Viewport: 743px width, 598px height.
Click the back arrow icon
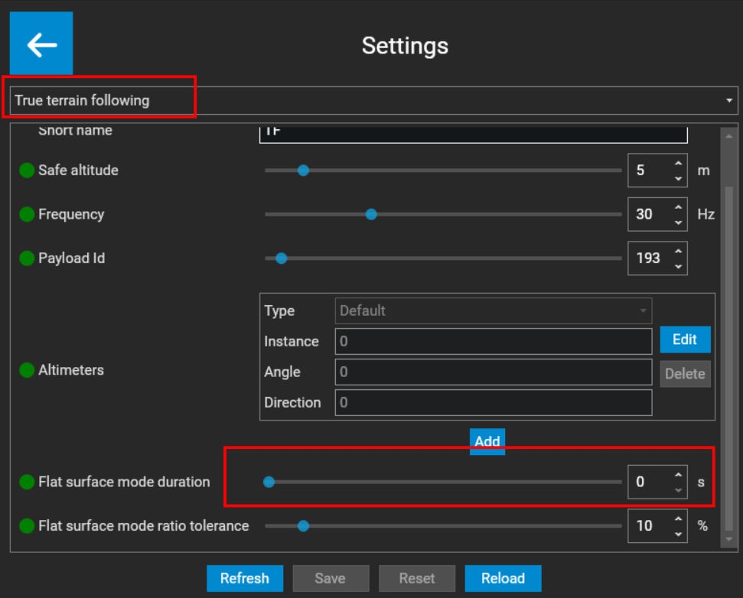(41, 44)
